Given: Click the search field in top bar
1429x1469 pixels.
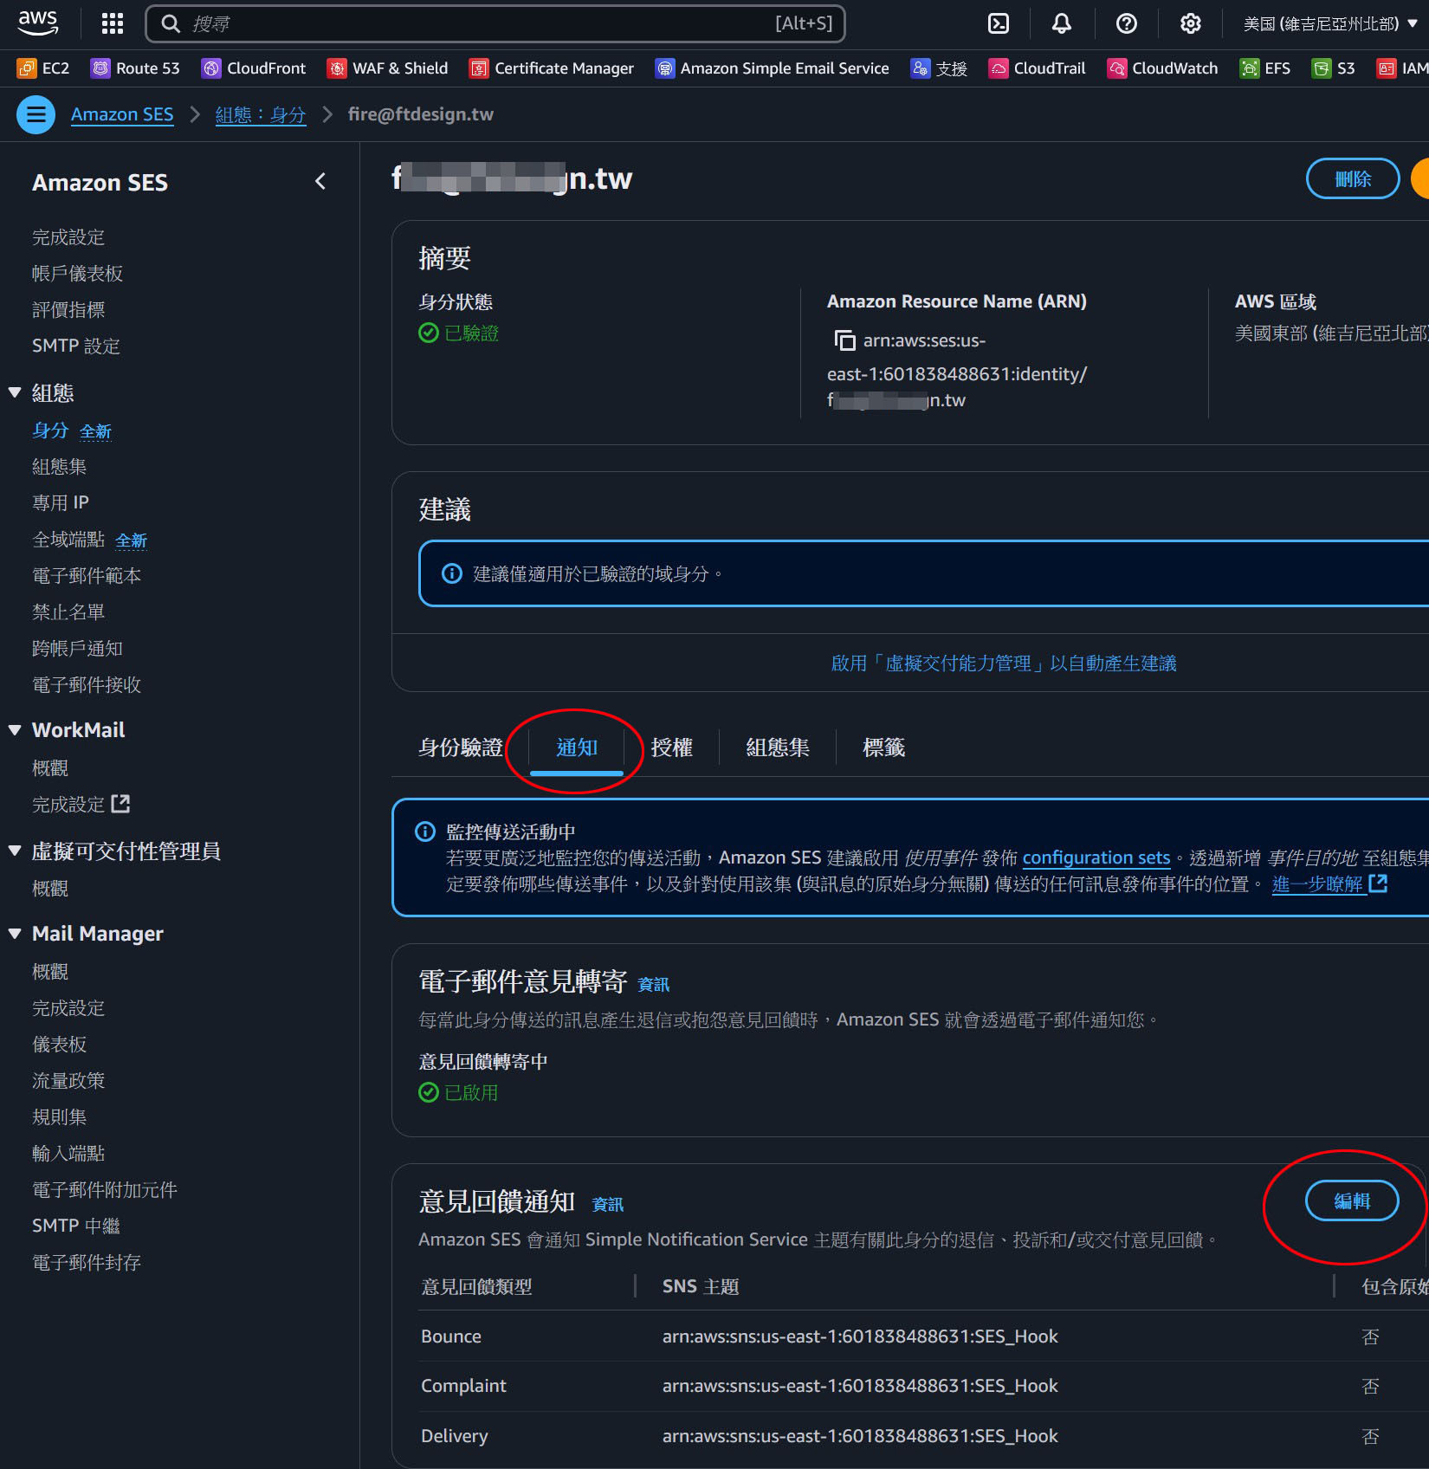Looking at the screenshot, I should [495, 23].
